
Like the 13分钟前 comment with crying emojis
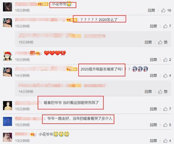167,141
